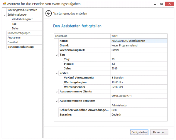Collapse the Zeiteinstellungen tree node
176x140 pixels.
pos(5,15)
